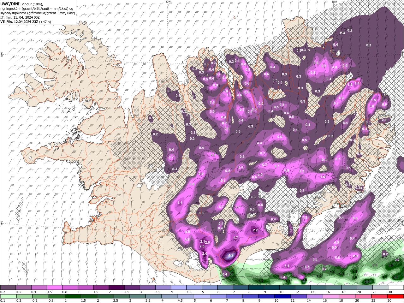
Task: Click the '15W' longitude label at top
Action: pos(334,2)
